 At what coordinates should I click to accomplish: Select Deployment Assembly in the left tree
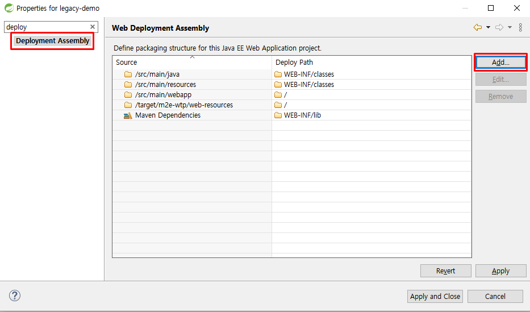point(53,41)
